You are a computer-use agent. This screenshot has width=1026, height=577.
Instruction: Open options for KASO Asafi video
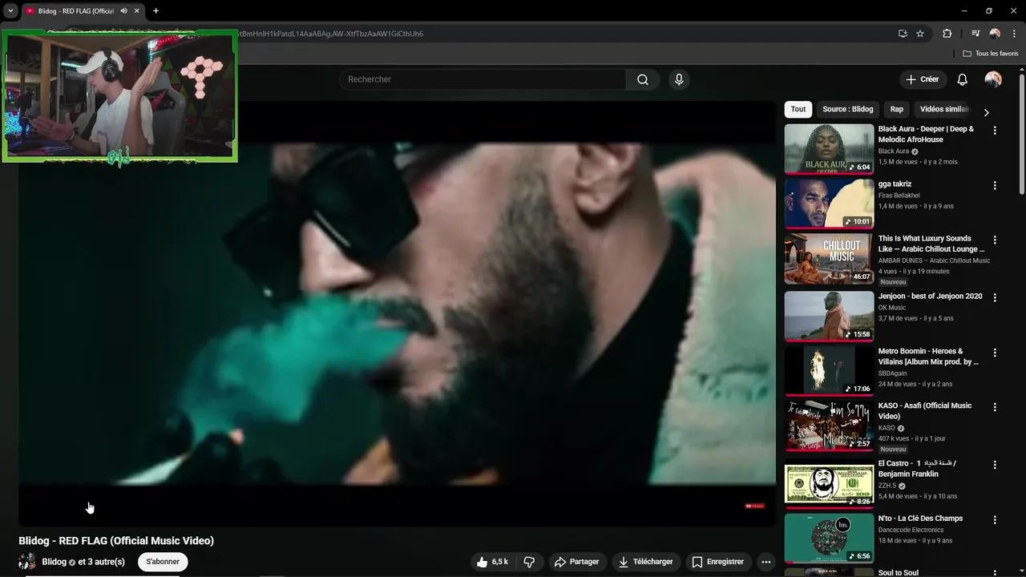point(995,407)
